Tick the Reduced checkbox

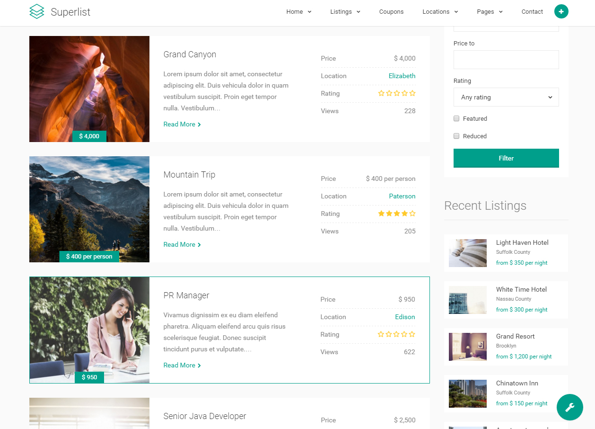(456, 136)
